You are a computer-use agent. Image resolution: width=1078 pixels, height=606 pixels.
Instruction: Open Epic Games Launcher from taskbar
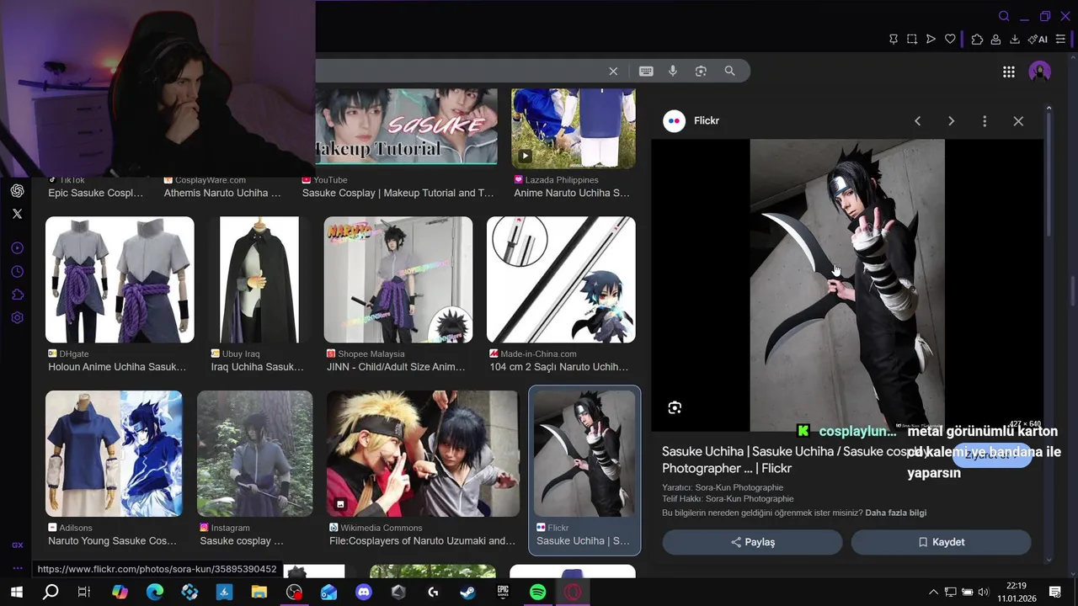[503, 593]
